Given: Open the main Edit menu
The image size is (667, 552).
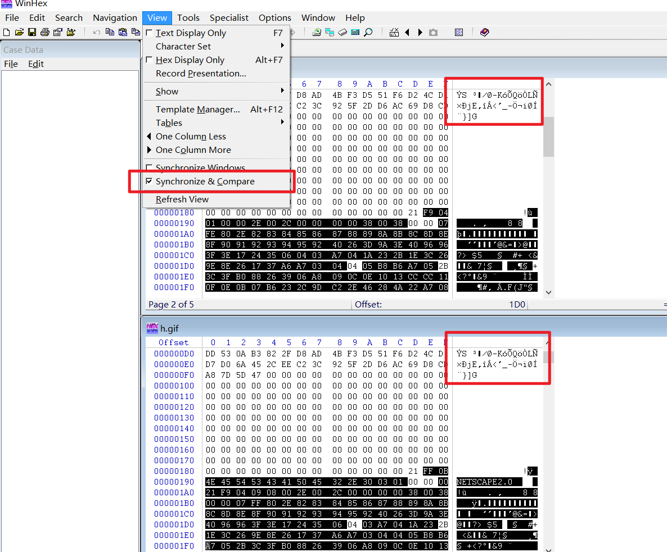Looking at the screenshot, I should point(37,18).
